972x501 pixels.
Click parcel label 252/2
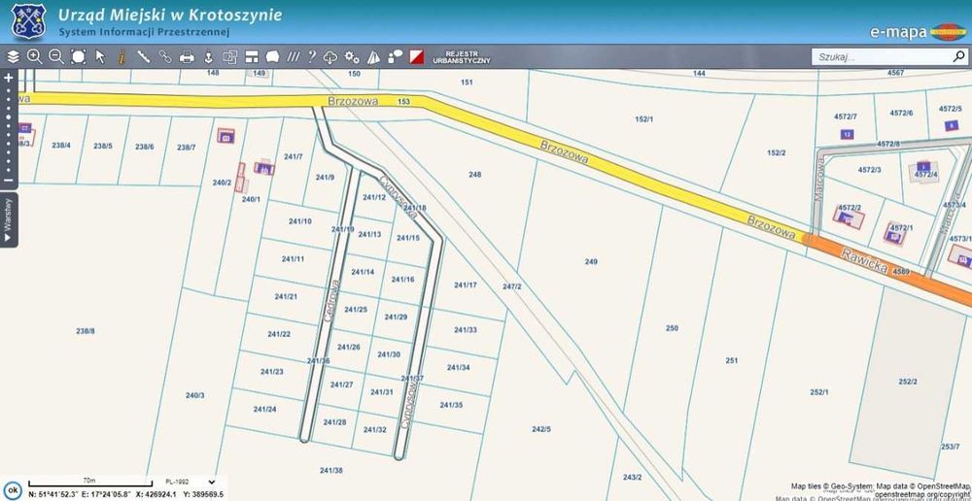coord(908,383)
